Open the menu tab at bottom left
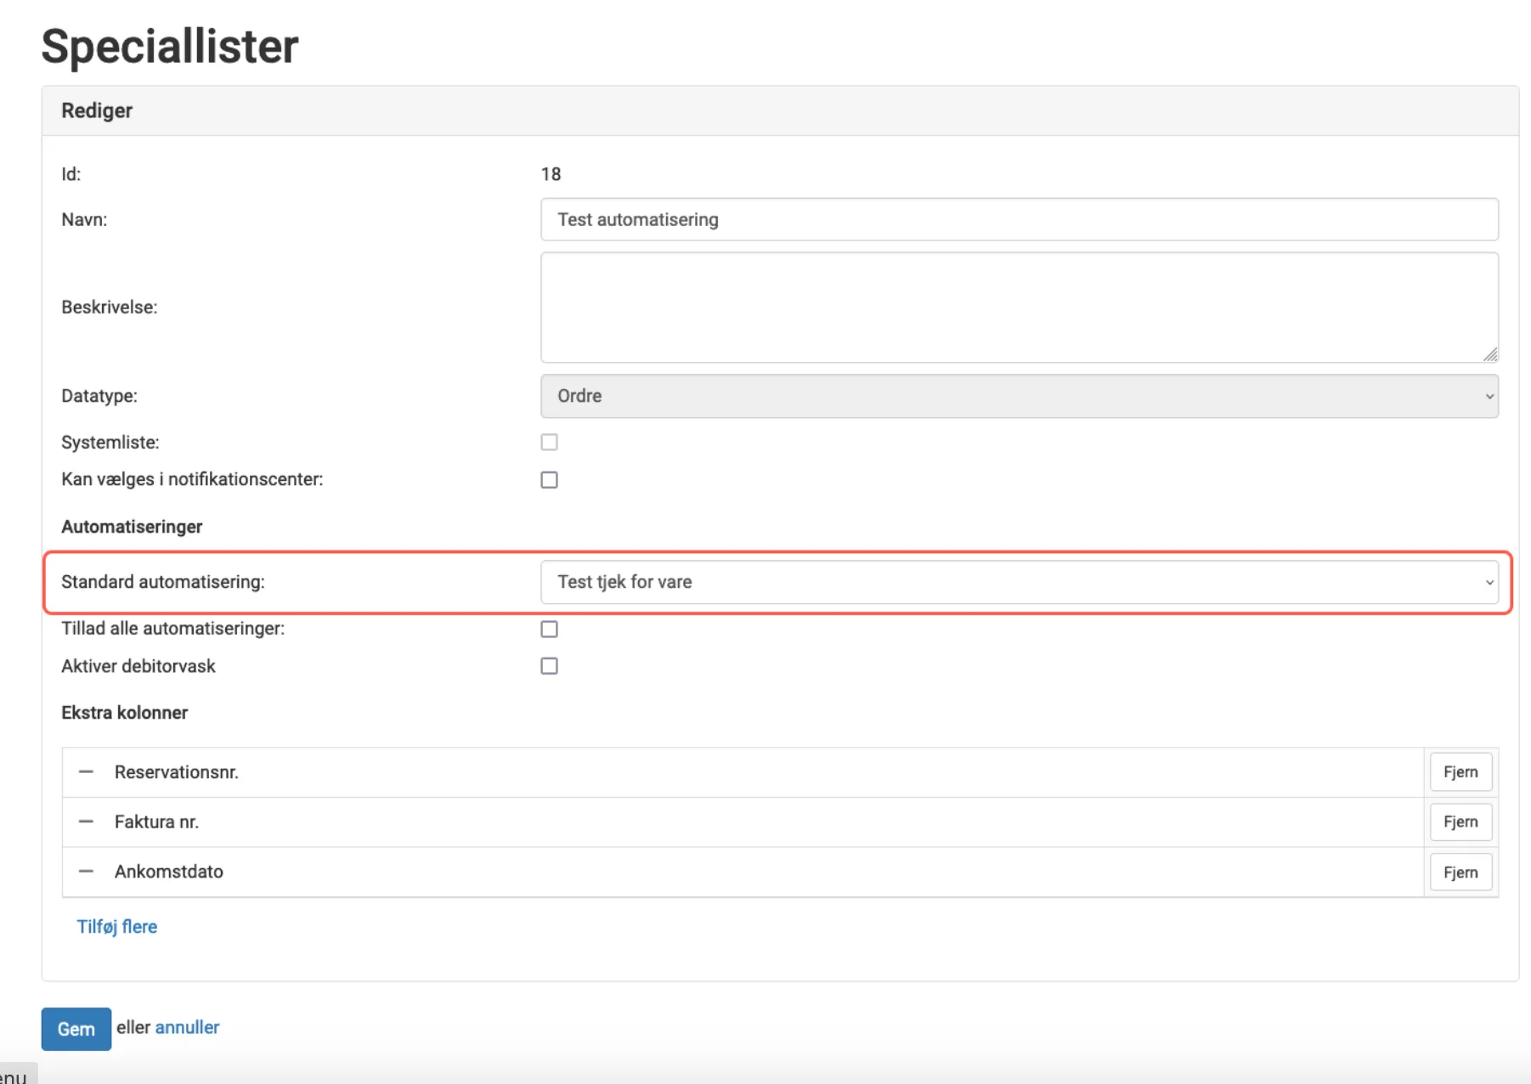 [15, 1076]
